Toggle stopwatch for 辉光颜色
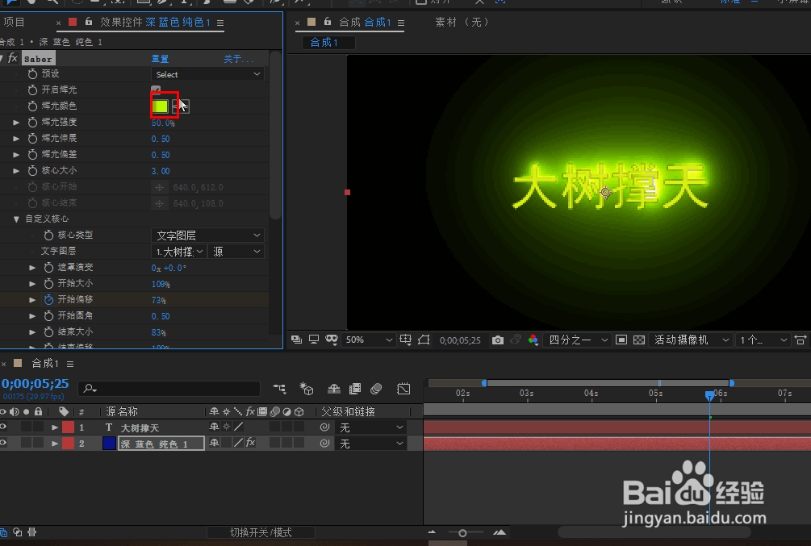This screenshot has height=546, width=811. [x=32, y=106]
